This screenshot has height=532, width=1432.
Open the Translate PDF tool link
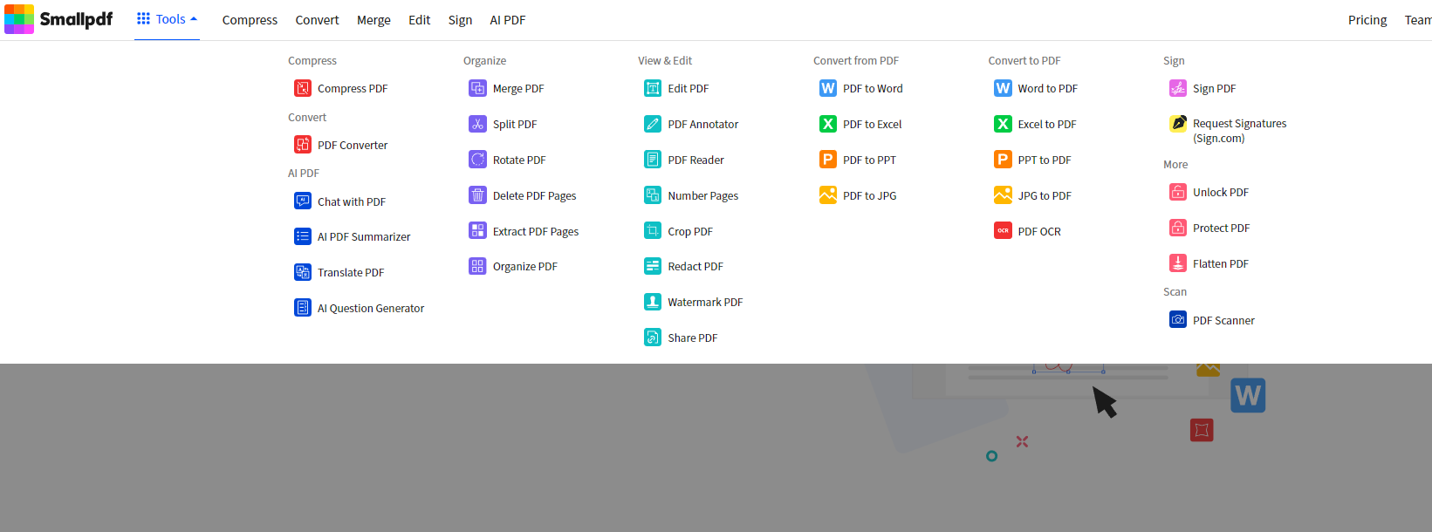point(350,272)
